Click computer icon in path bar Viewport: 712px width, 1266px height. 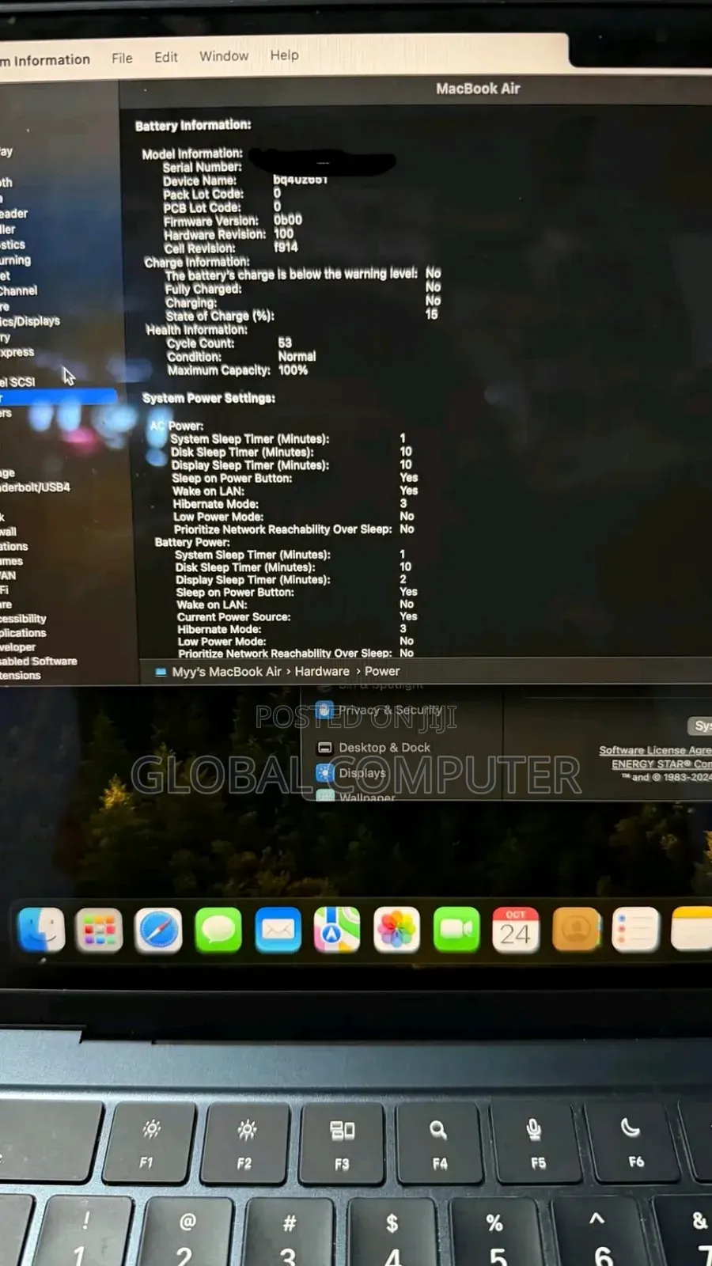(x=161, y=672)
